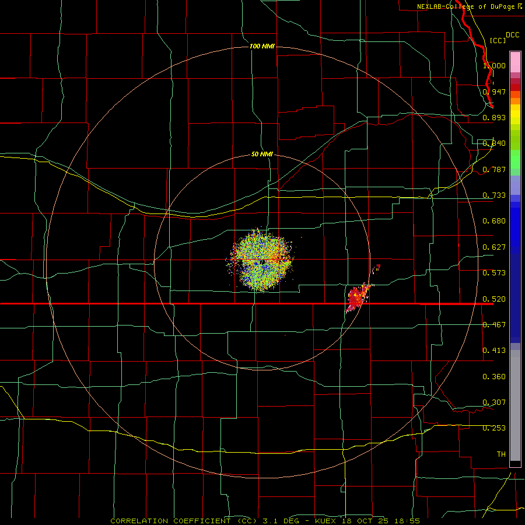Click the red storm echo near 50 NMI ring
Viewport: 525px width, 525px height.
pos(357,297)
